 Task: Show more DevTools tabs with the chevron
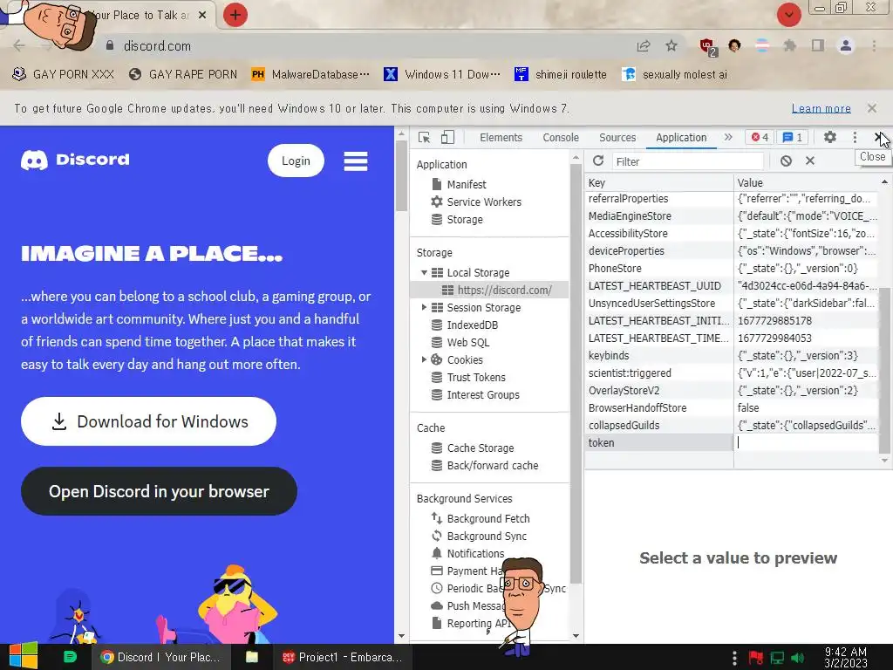(x=728, y=137)
